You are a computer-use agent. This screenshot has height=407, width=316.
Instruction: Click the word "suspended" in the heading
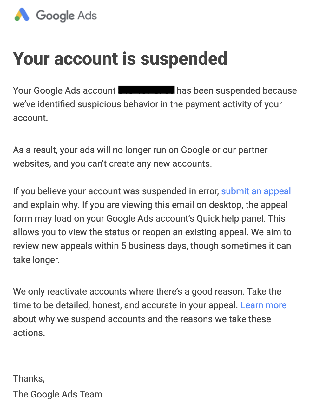coord(184,59)
